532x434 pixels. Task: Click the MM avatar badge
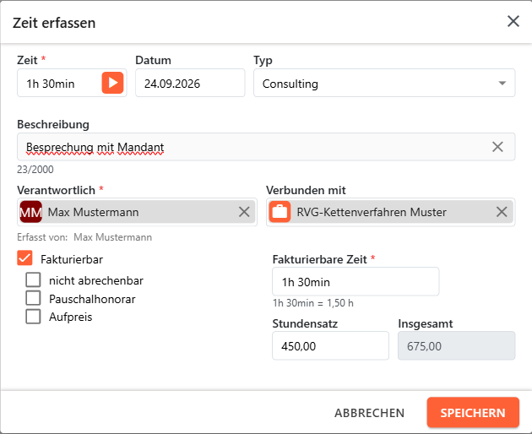[x=31, y=212]
